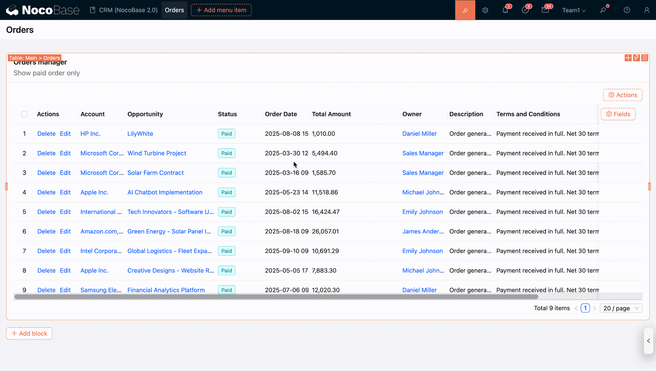Screen dimensions: 656x371
Task: Open the settings gear in top bar
Action: [485, 10]
